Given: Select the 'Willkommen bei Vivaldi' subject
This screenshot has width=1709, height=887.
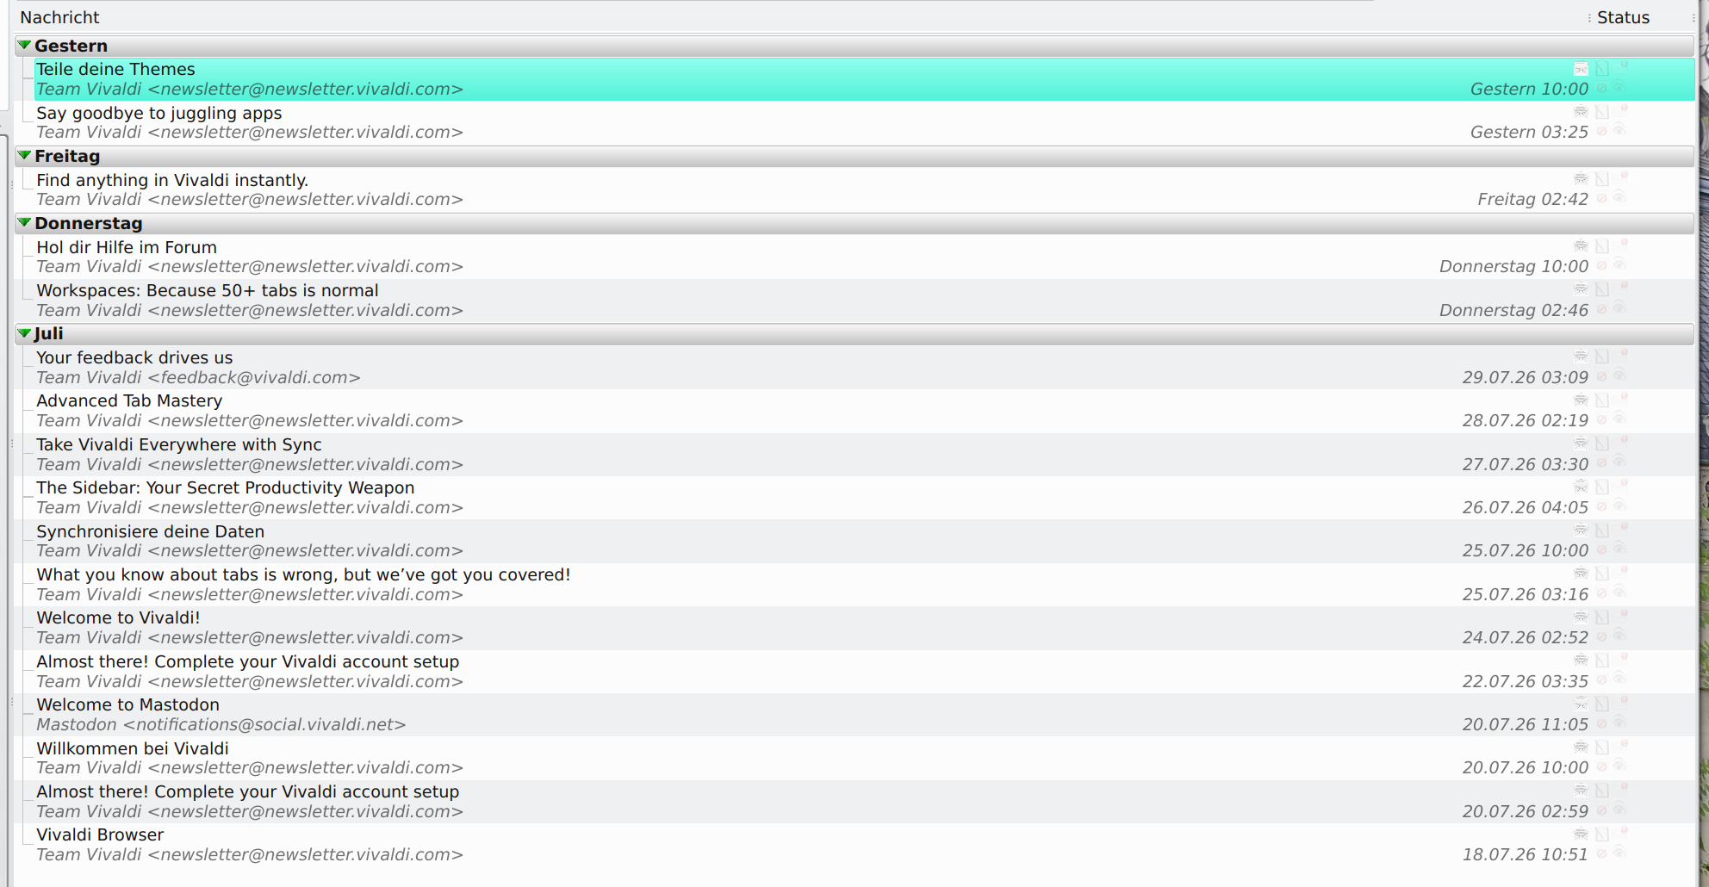Looking at the screenshot, I should tap(133, 748).
